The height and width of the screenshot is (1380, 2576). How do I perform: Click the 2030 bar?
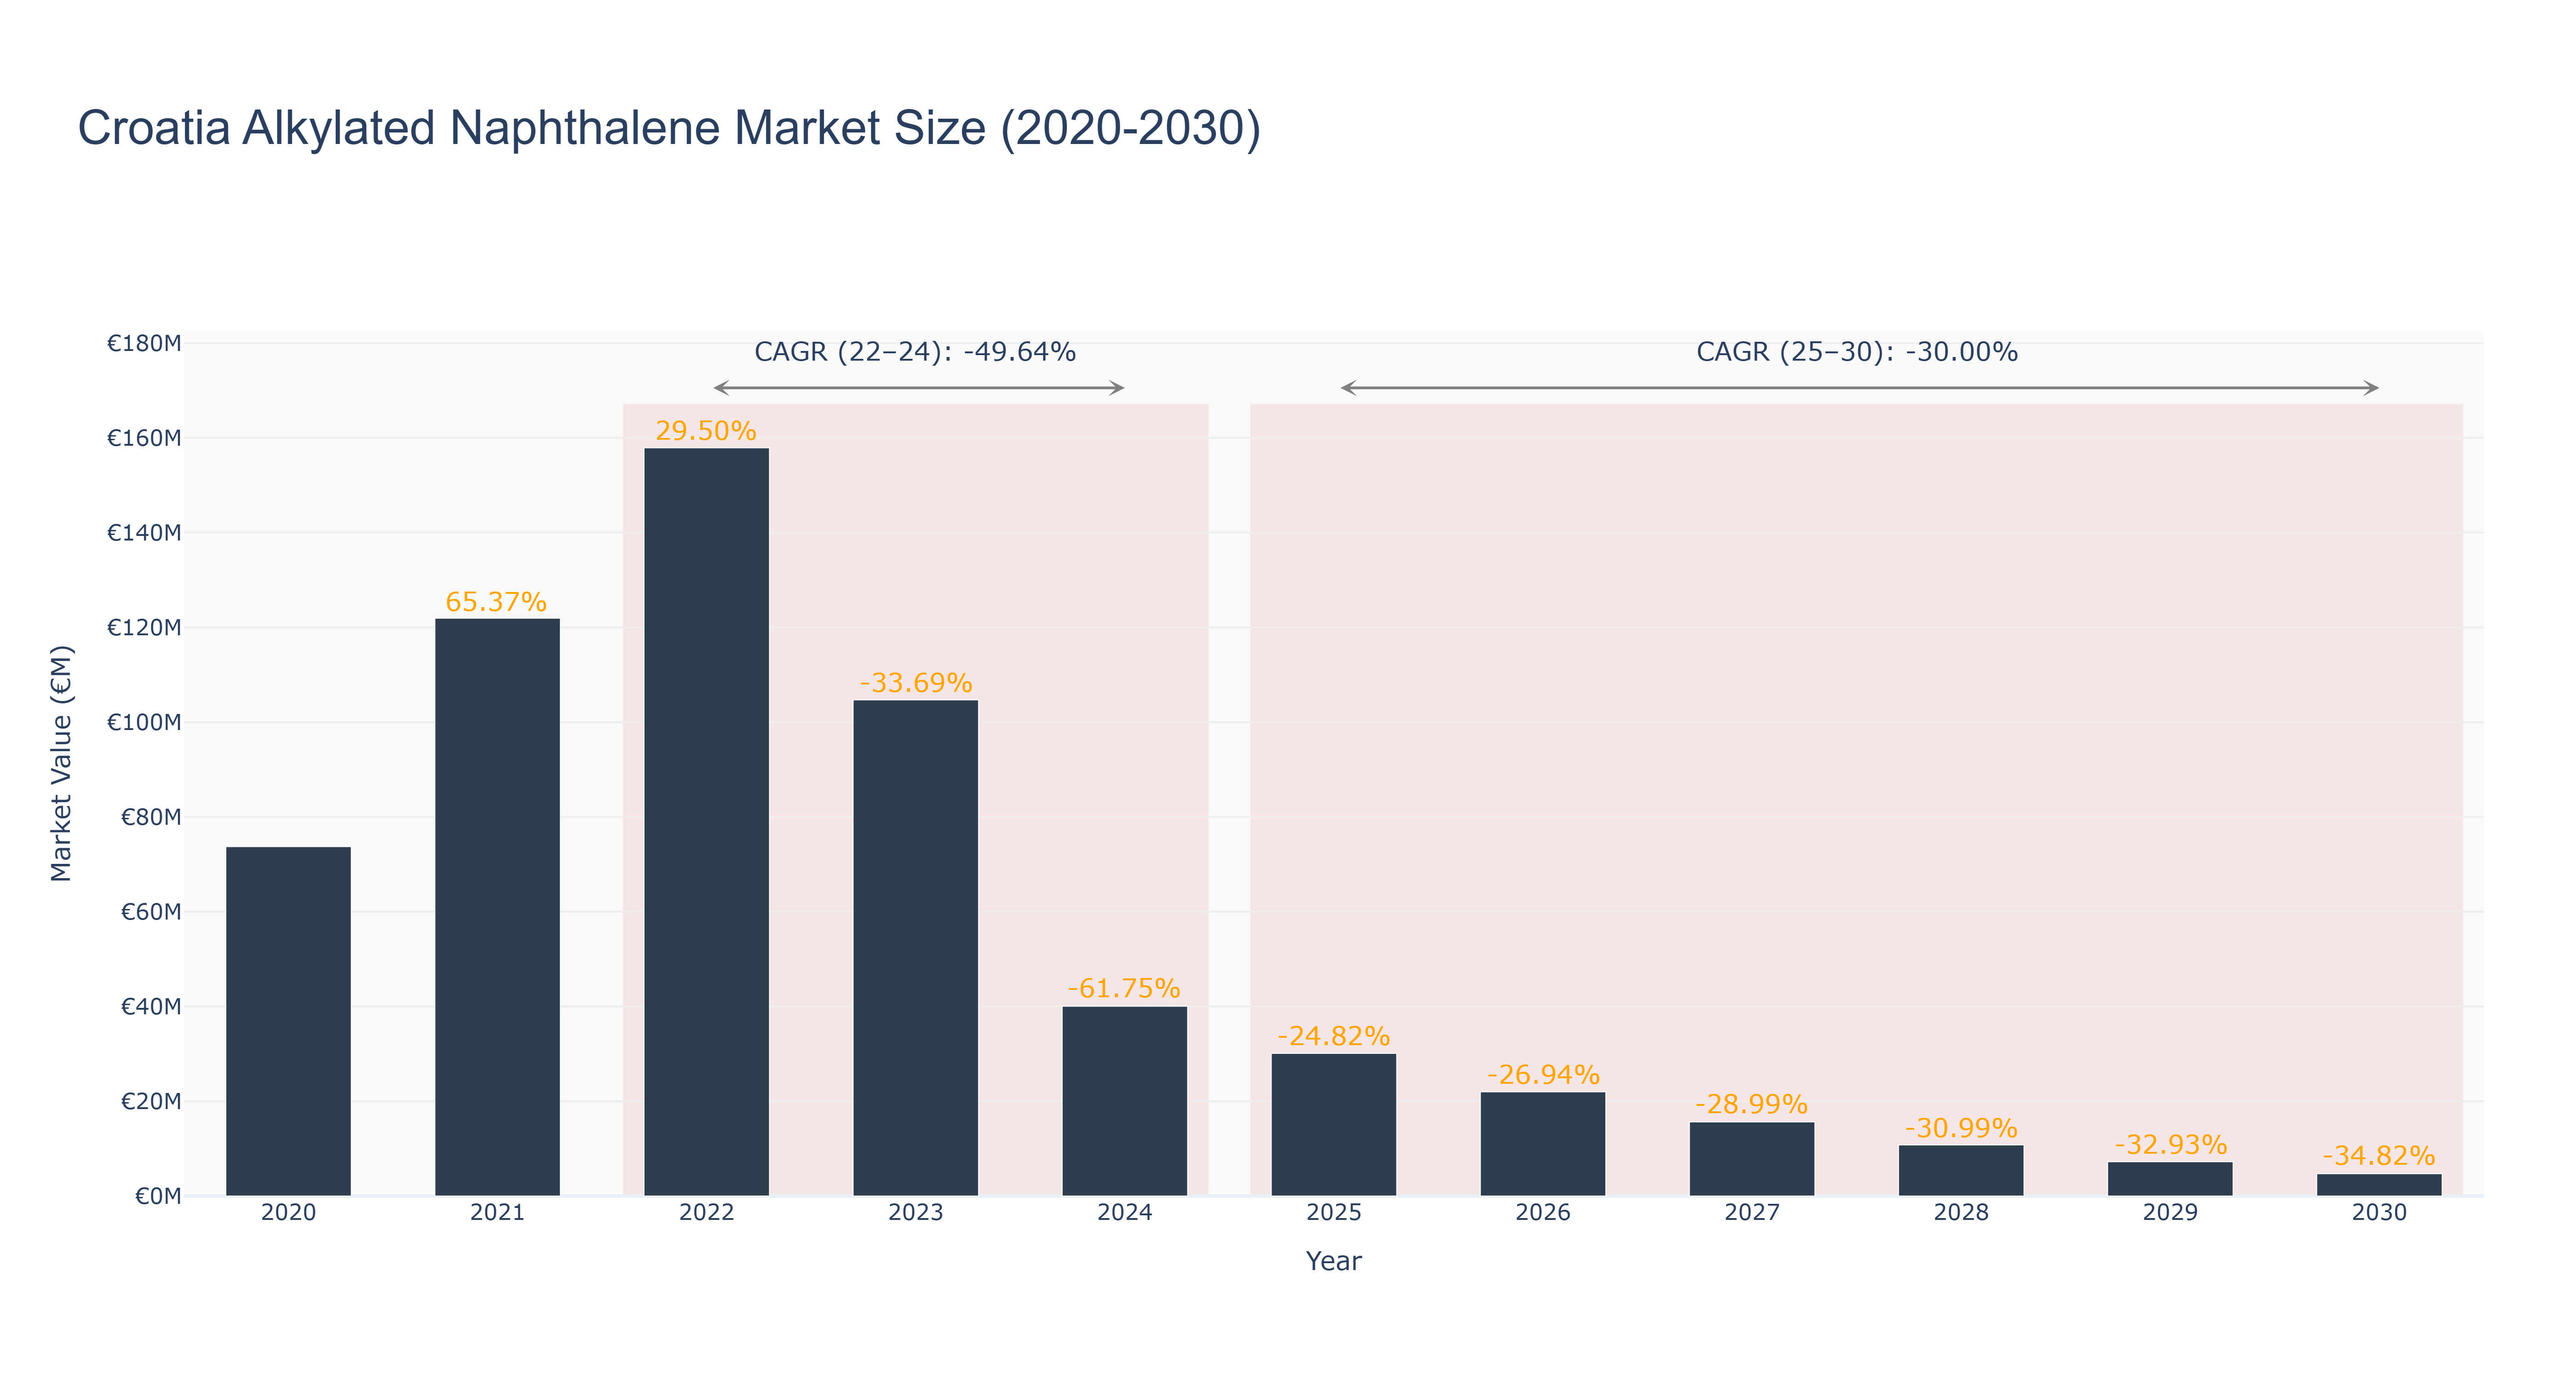(x=2379, y=1185)
